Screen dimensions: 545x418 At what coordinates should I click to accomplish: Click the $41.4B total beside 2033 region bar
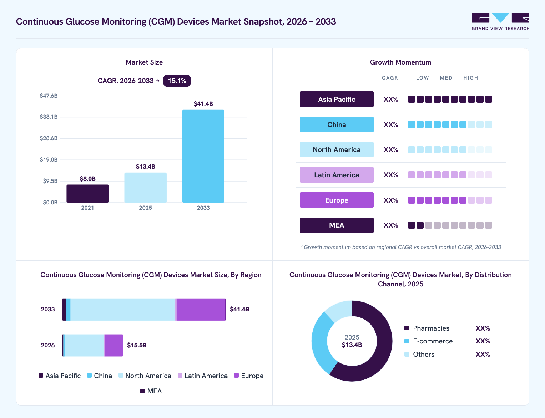point(239,309)
